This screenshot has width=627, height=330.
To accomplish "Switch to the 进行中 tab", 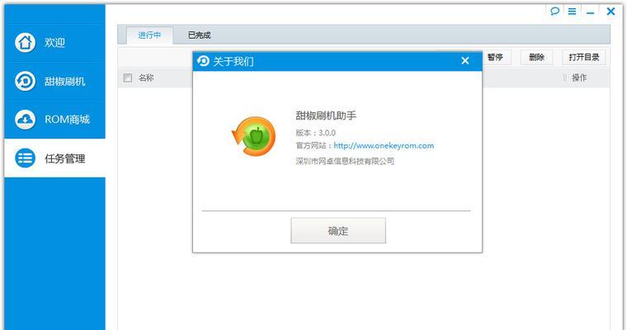I will 149,35.
